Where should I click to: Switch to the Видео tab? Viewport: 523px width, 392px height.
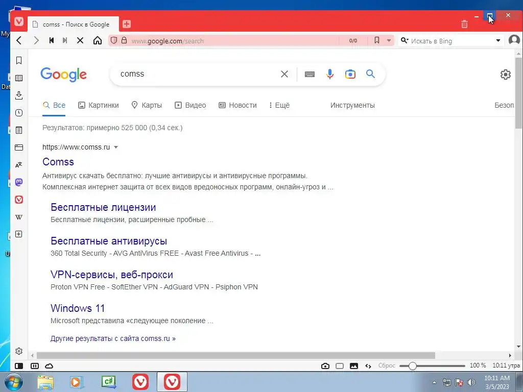click(191, 105)
